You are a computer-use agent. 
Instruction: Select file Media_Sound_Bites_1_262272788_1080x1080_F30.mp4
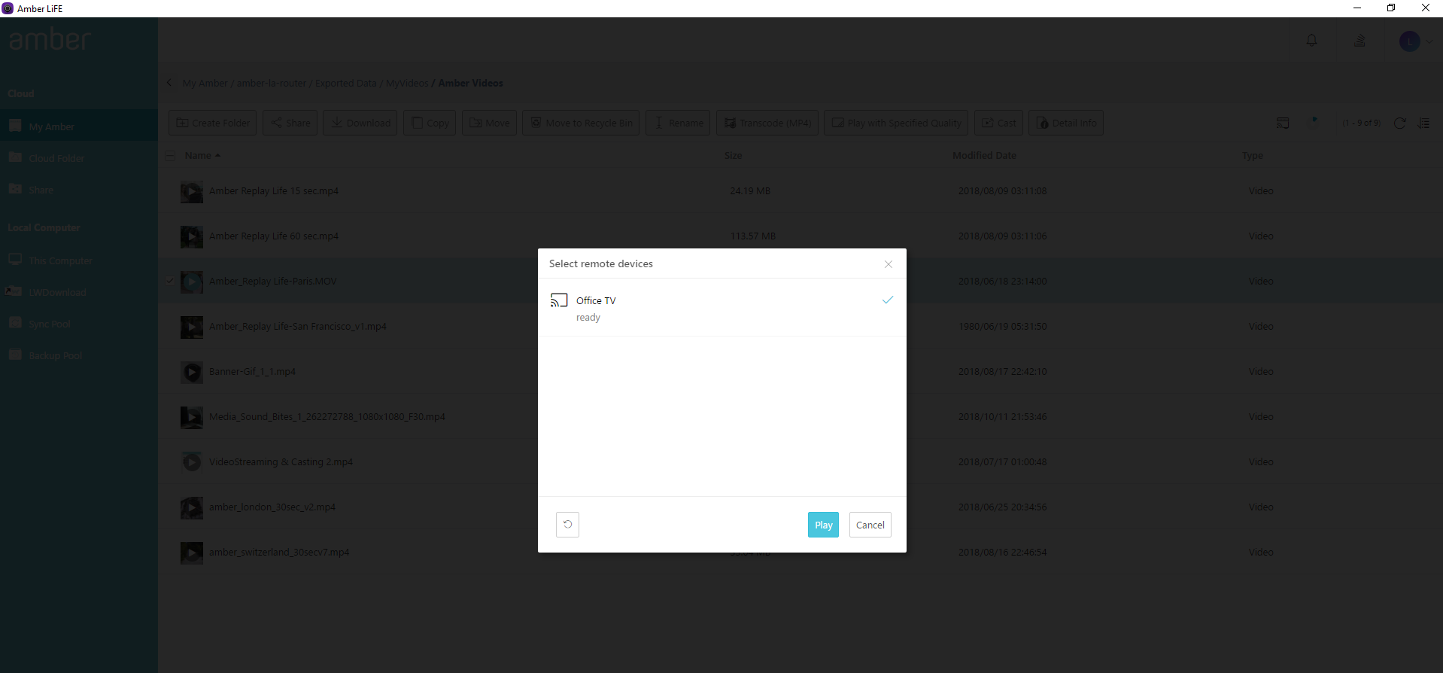pos(327,417)
